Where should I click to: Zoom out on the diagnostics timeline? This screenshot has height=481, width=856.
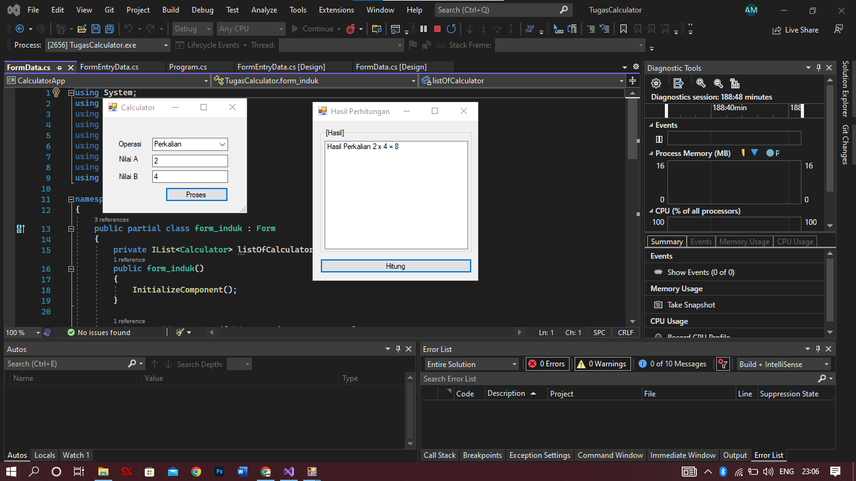[718, 83]
